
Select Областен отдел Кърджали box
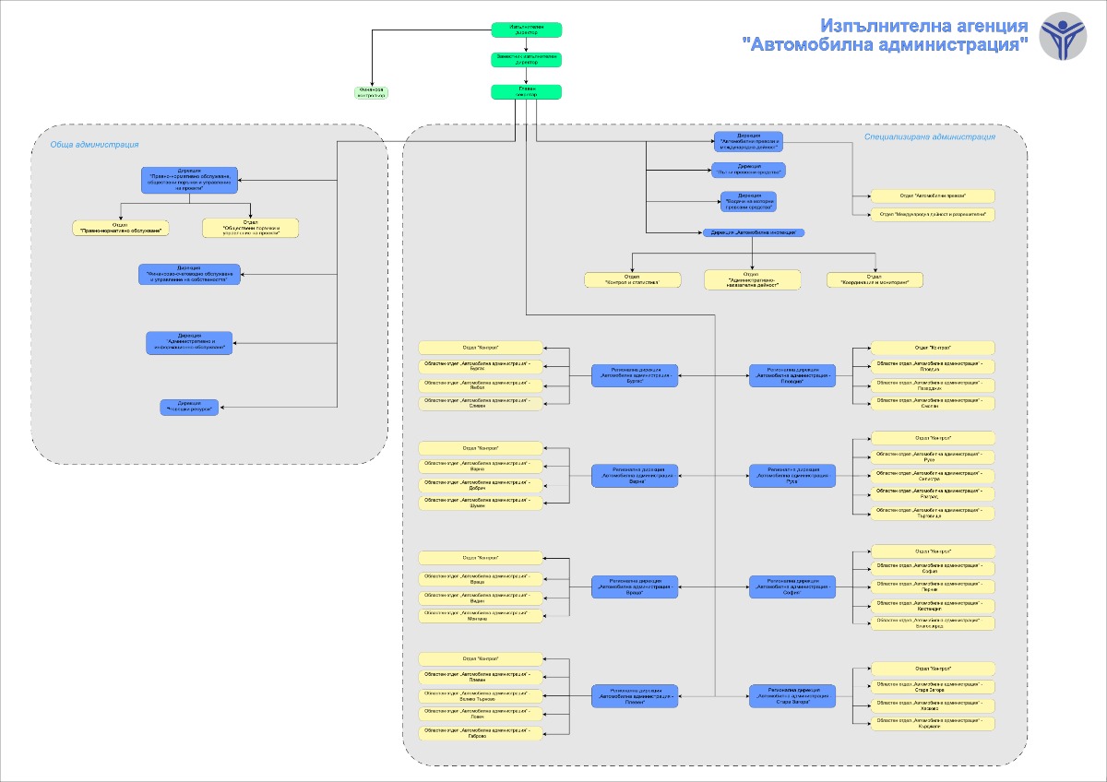[934, 724]
